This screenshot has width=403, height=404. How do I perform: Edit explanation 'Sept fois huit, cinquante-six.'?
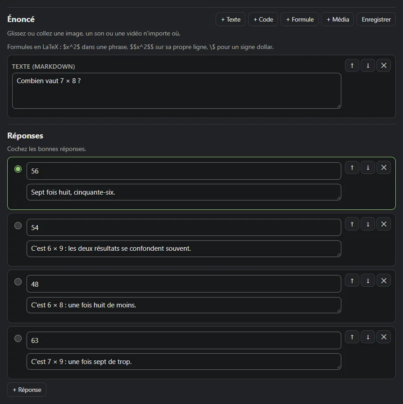184,192
